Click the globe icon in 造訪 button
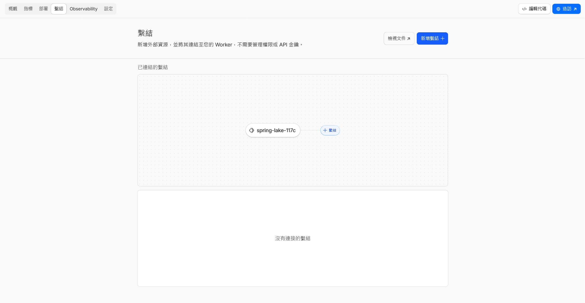 pyautogui.click(x=558, y=9)
